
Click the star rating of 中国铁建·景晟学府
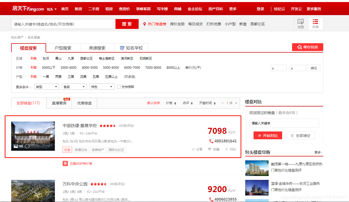click(x=108, y=126)
